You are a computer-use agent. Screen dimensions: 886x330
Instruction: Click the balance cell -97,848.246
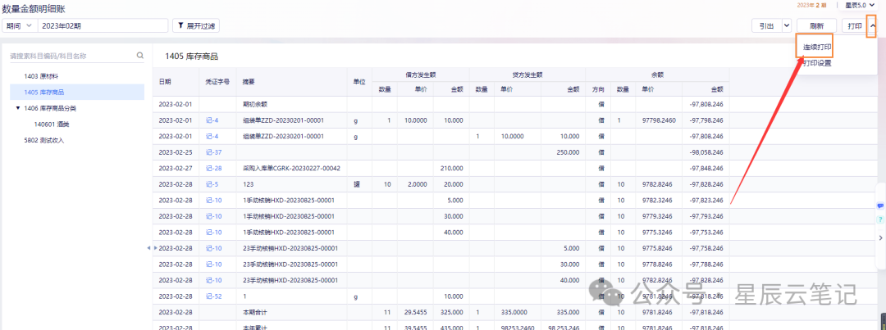coord(706,168)
